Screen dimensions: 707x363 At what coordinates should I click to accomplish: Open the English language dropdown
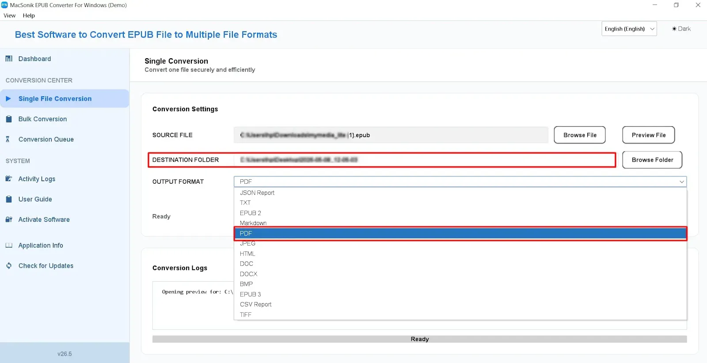(x=629, y=29)
